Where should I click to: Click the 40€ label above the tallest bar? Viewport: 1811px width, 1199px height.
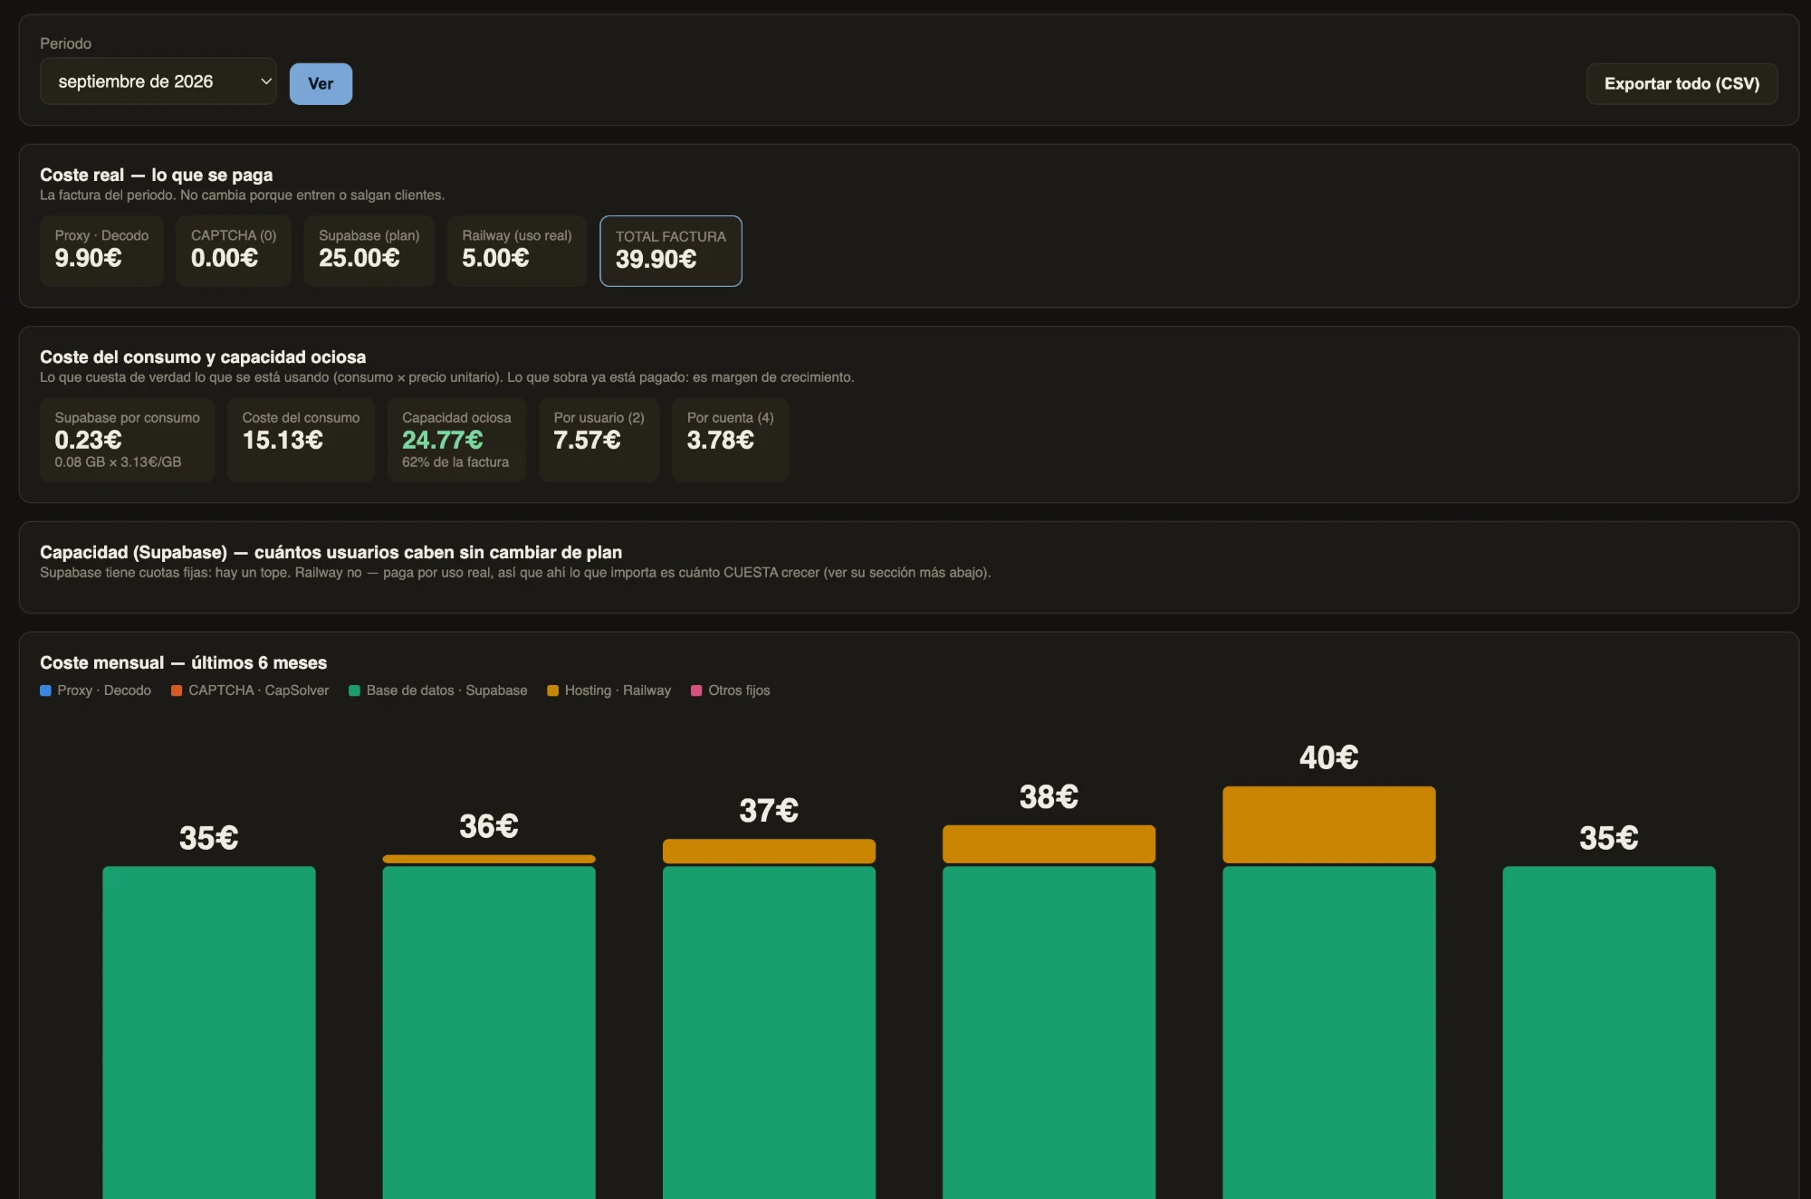[1328, 757]
